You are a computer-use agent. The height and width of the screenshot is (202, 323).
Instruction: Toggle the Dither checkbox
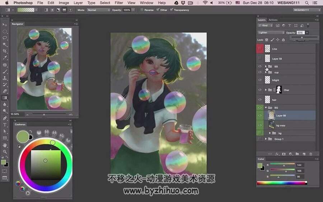(158, 10)
